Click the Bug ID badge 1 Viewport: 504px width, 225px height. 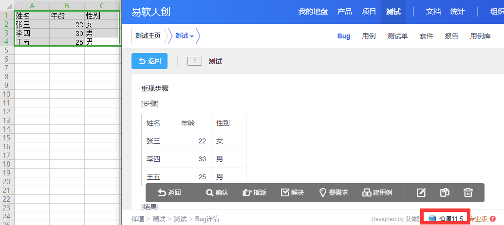click(195, 61)
